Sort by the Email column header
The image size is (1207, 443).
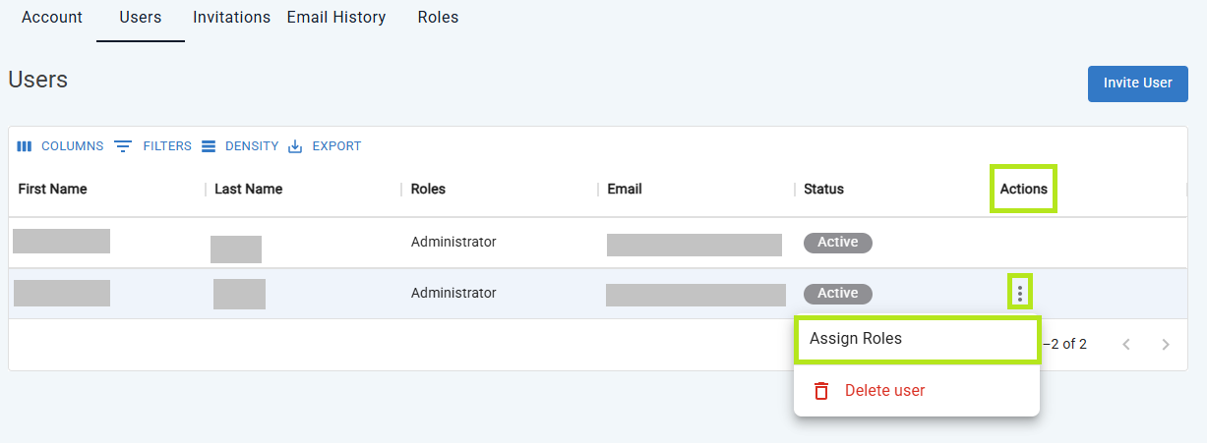(x=625, y=189)
